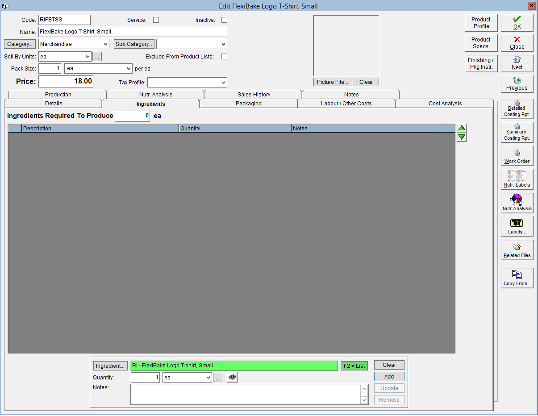Click the Pack Size number field
Viewport: 538px width, 416px height.
tap(50, 69)
